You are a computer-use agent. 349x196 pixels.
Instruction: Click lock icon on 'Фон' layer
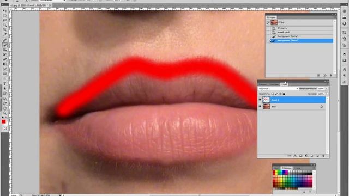click(x=321, y=107)
